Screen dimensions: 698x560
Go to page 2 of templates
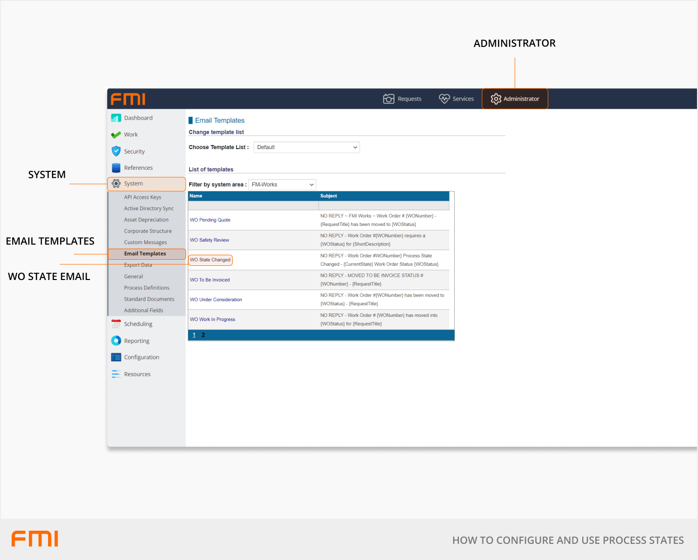pos(203,335)
